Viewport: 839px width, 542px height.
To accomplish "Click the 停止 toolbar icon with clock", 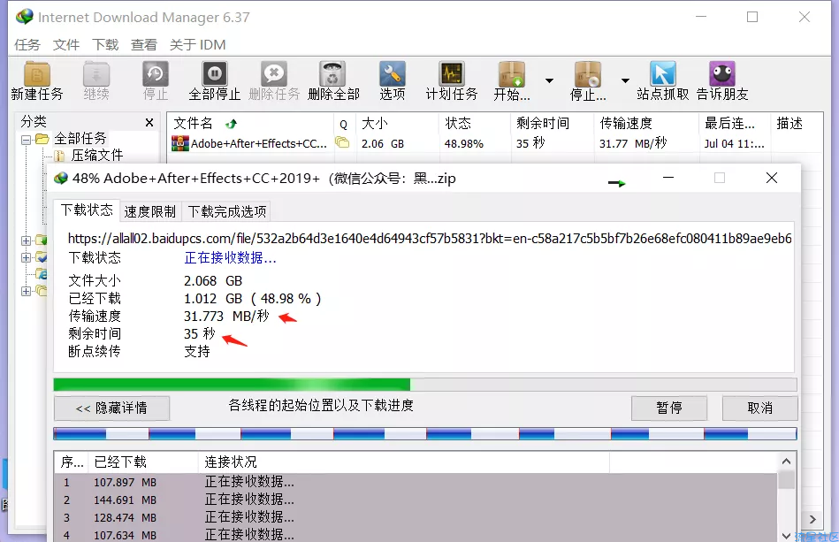I will pyautogui.click(x=156, y=74).
